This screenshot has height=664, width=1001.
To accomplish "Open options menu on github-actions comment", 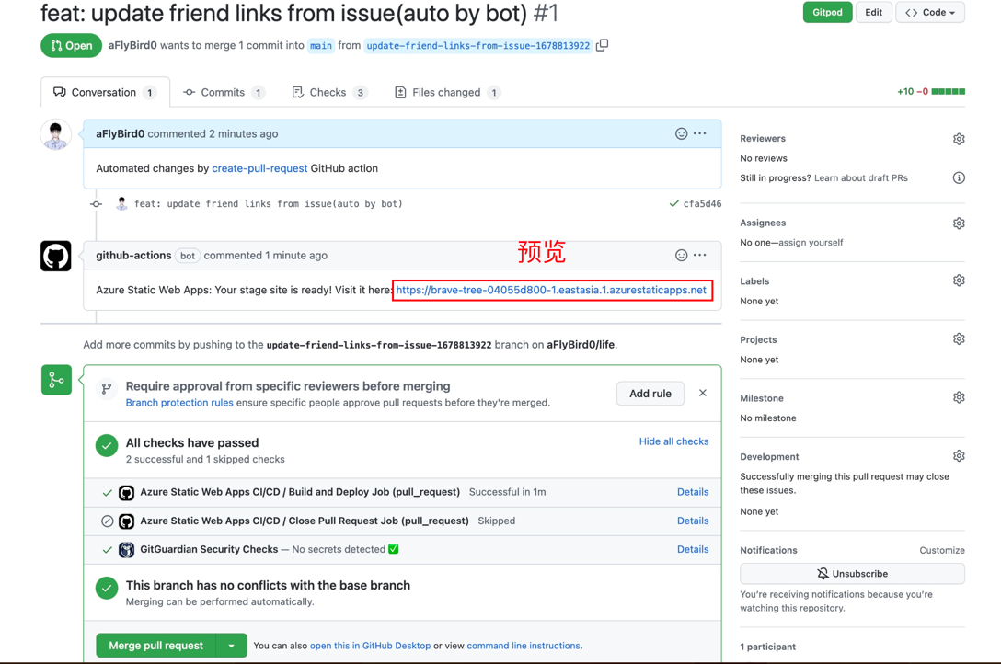I will point(700,256).
